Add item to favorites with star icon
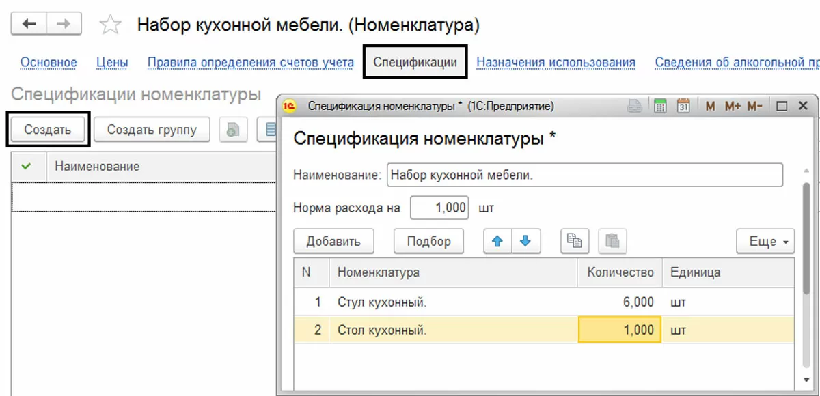The width and height of the screenshot is (820, 396). pos(110,25)
